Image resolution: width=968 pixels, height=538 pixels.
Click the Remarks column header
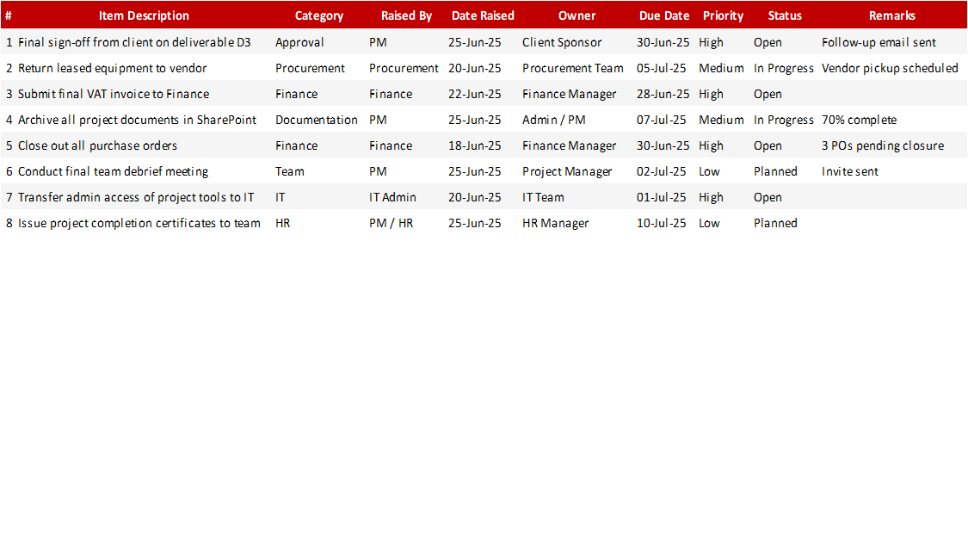[892, 16]
